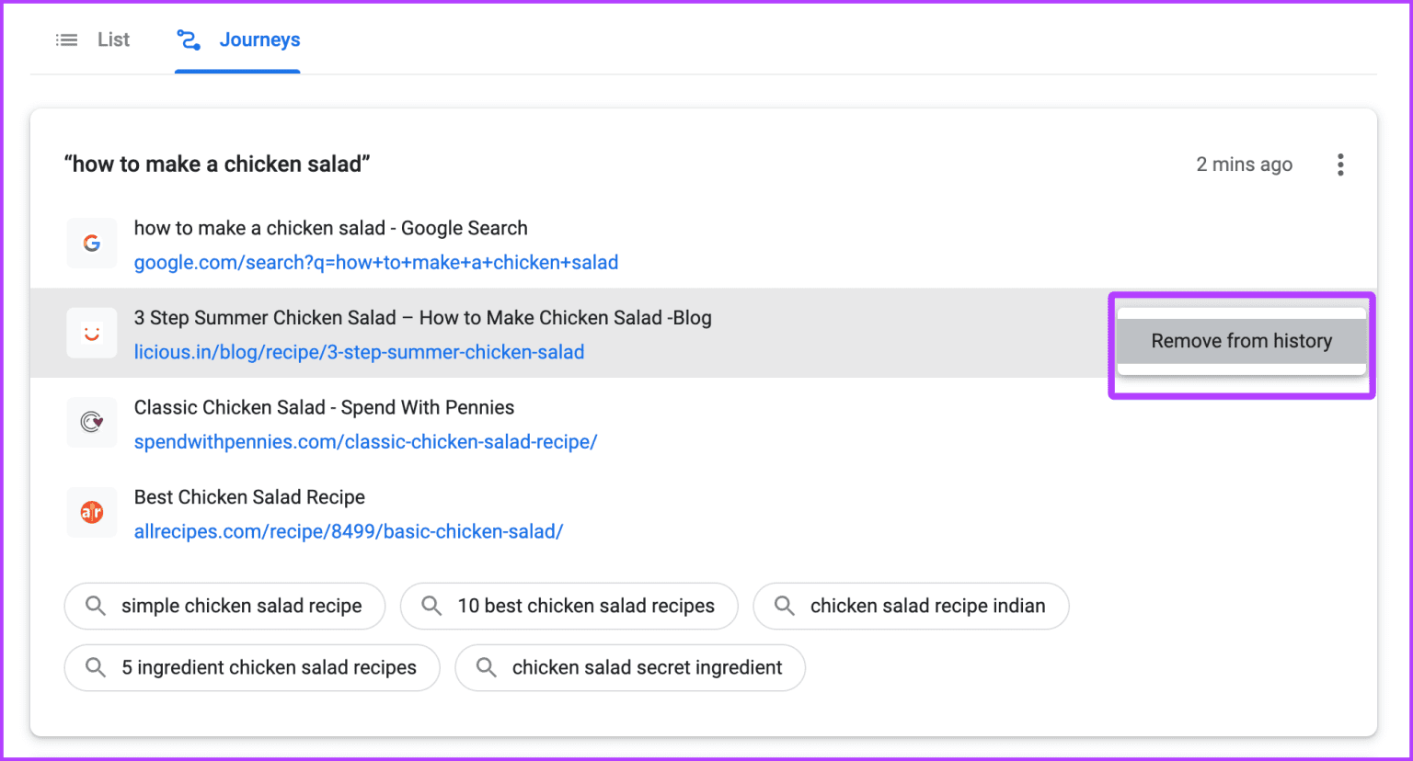Click the Google favicon in first entry
1413x761 pixels.
[91, 244]
